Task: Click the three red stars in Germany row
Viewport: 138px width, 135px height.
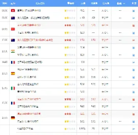Action: point(68,114)
